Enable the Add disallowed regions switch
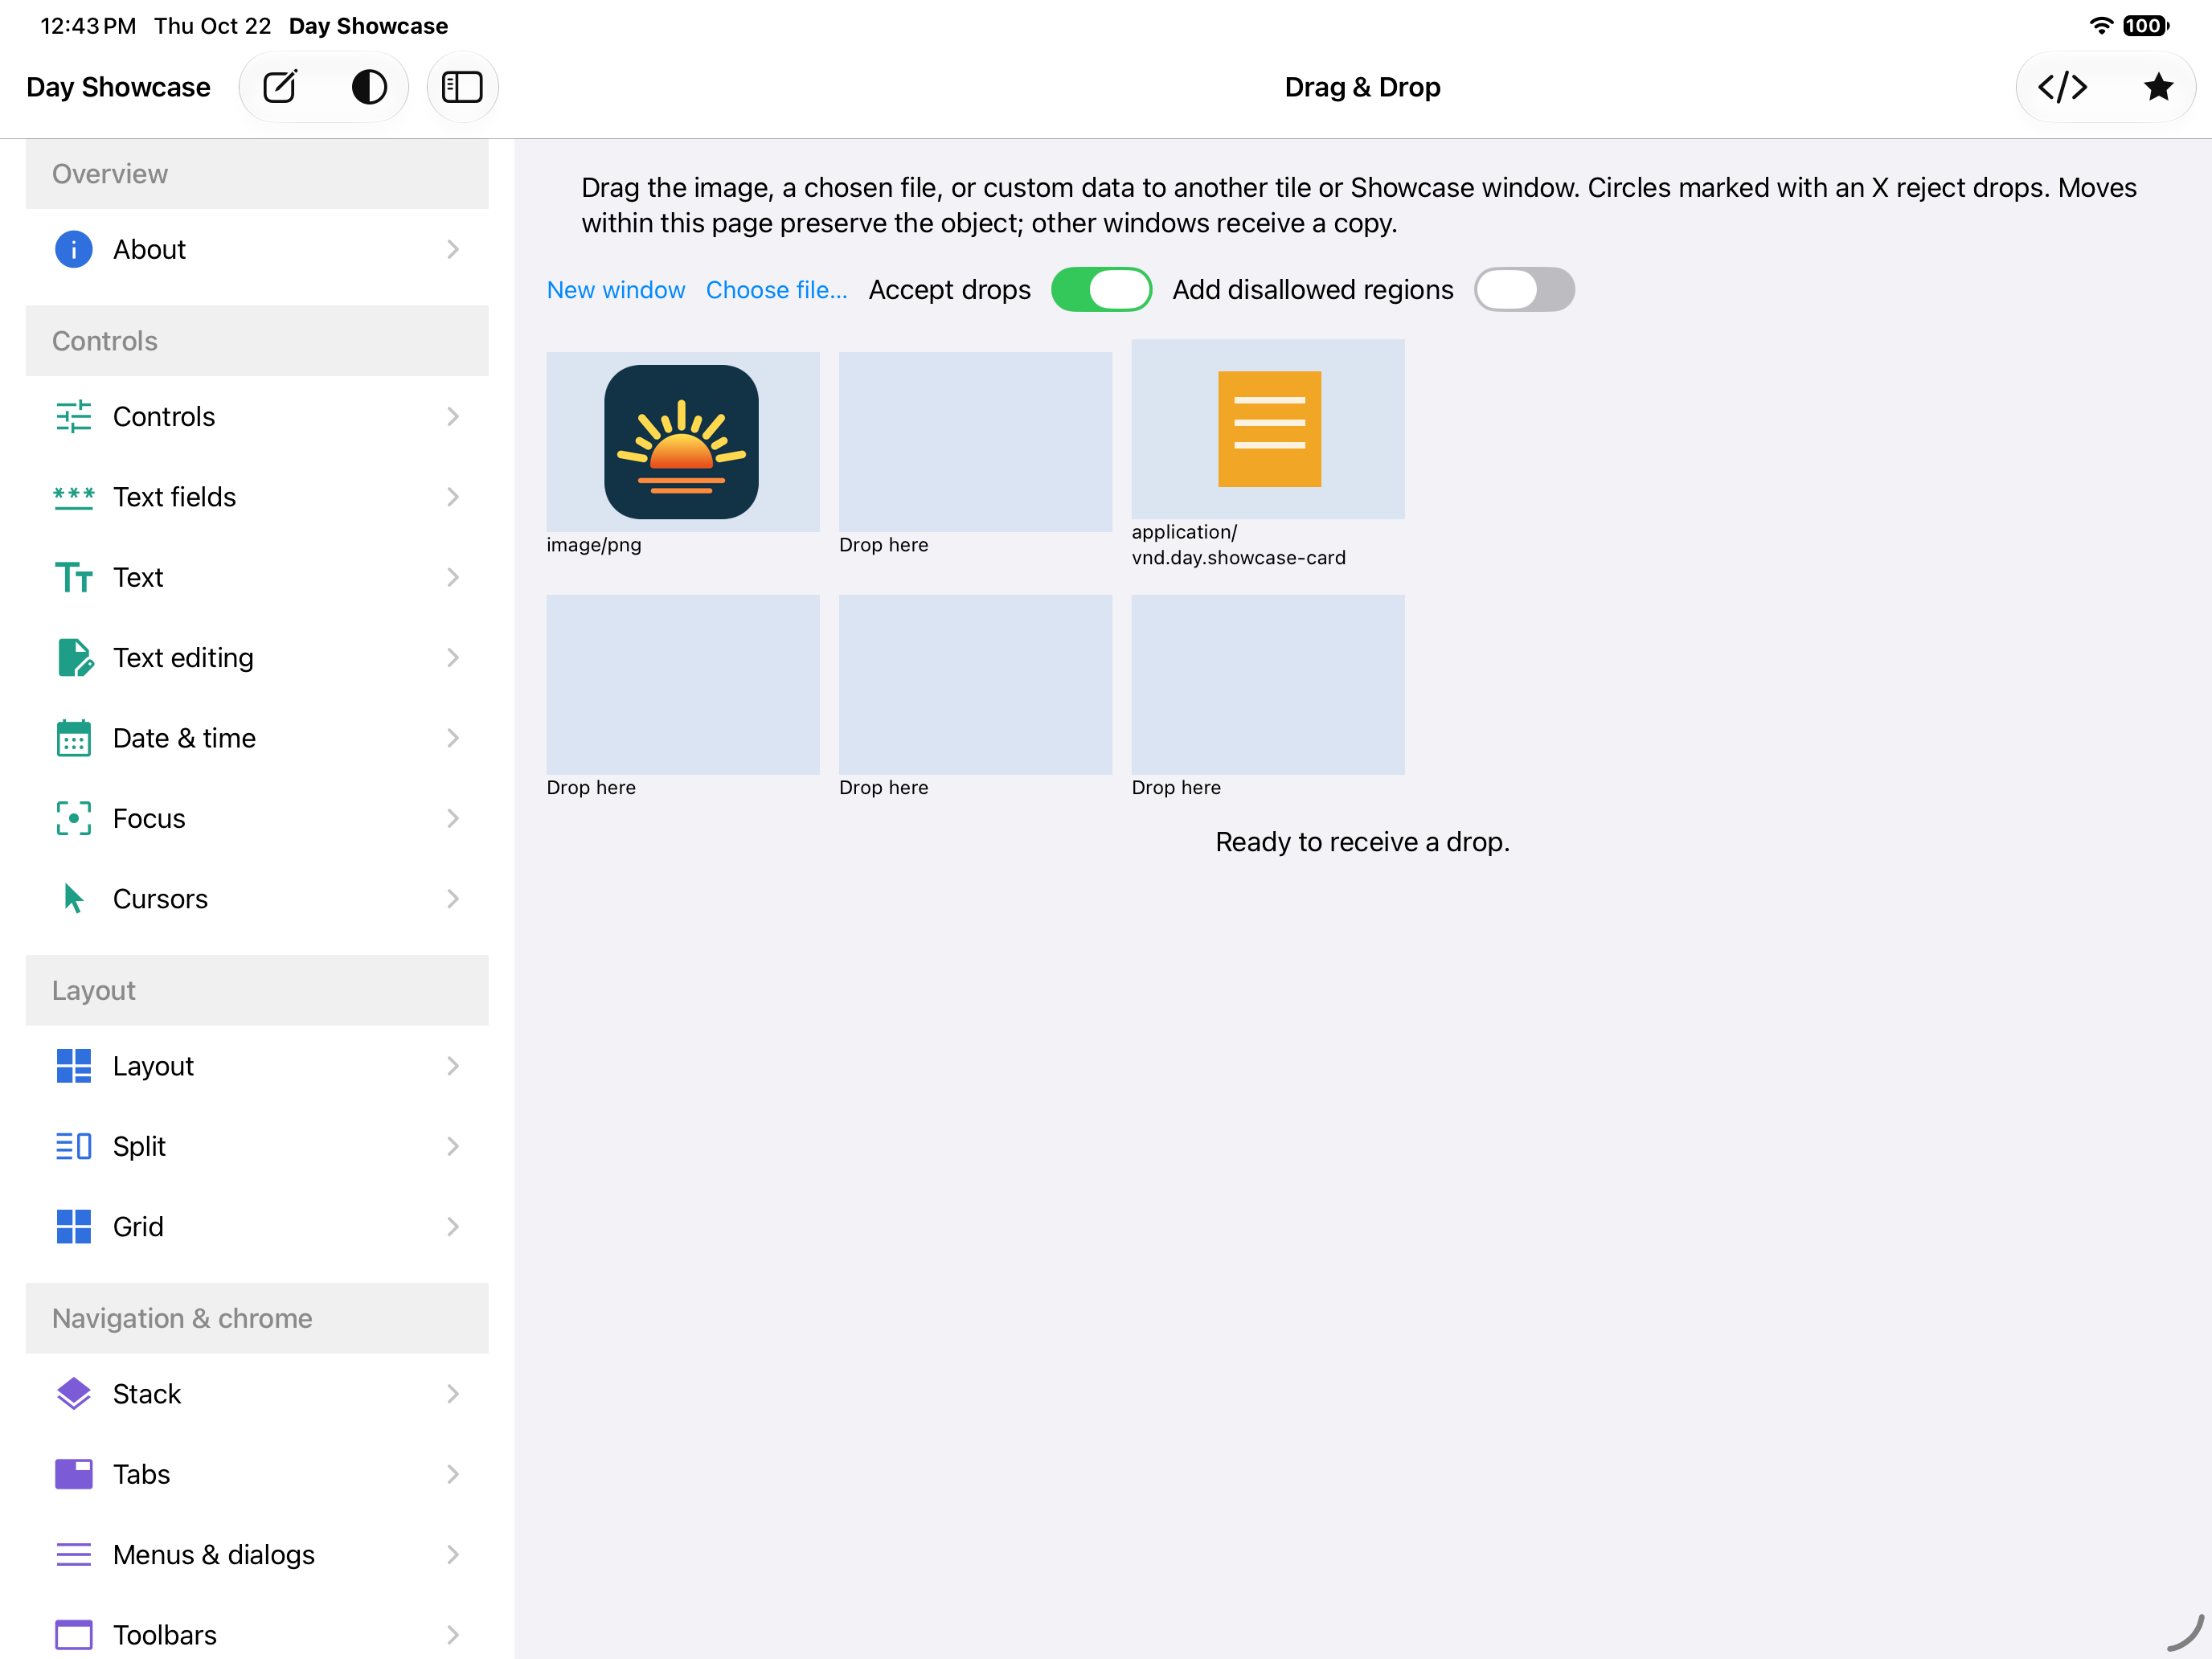Viewport: 2212px width, 1659px height. (1524, 290)
